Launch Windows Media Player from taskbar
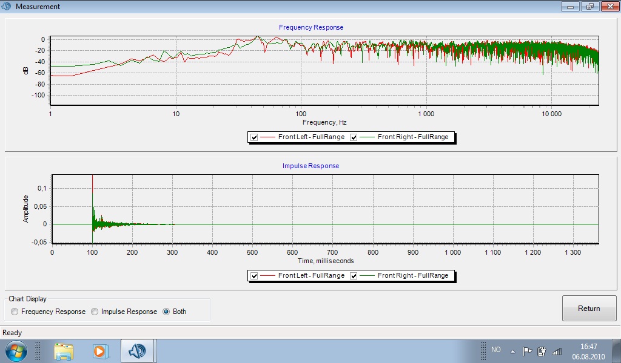 tap(100, 351)
